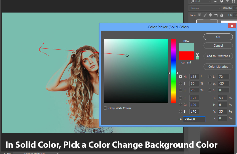Filter layers by pixel layers icon

point(215,1)
